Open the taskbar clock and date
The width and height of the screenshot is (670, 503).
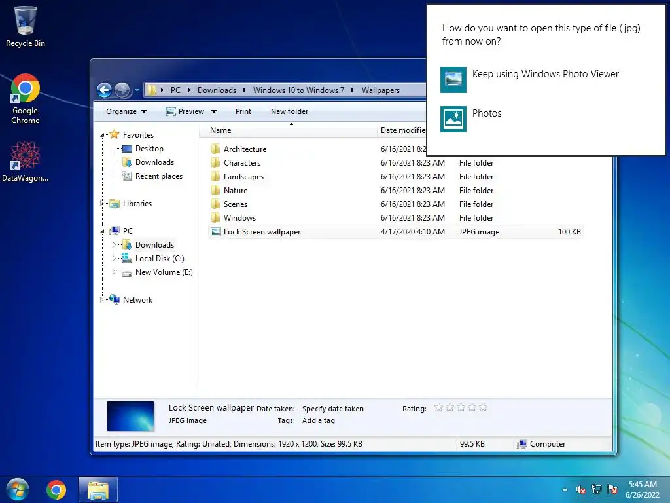pyautogui.click(x=643, y=490)
